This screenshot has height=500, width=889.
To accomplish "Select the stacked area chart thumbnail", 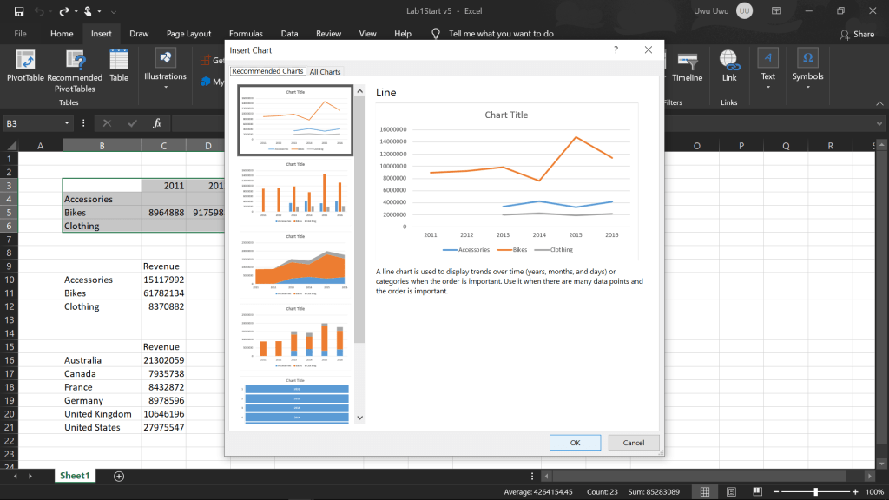I will [x=295, y=266].
